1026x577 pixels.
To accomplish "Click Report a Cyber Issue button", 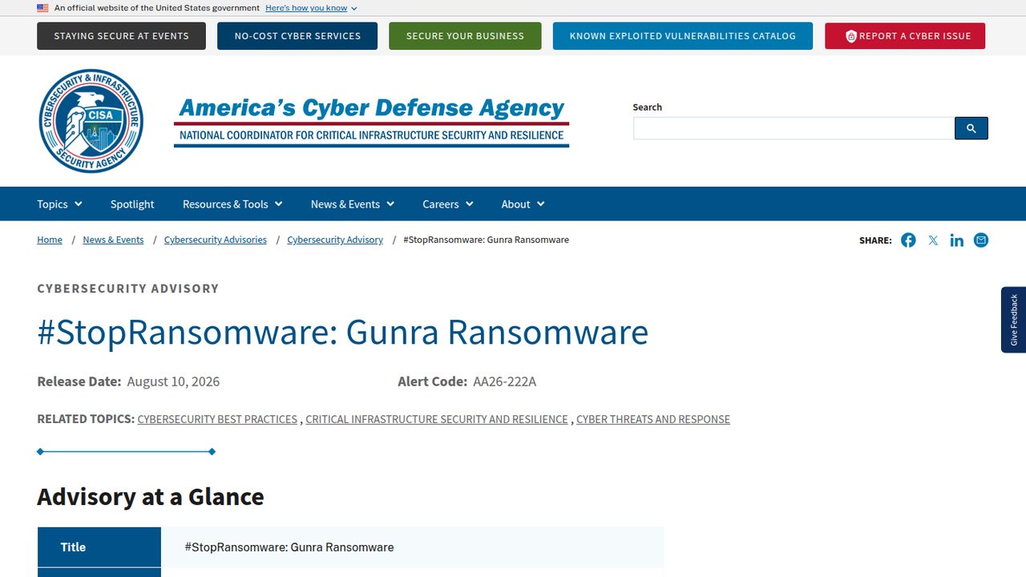I will point(905,36).
